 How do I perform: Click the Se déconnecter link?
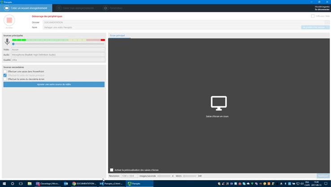pyautogui.click(x=322, y=9)
